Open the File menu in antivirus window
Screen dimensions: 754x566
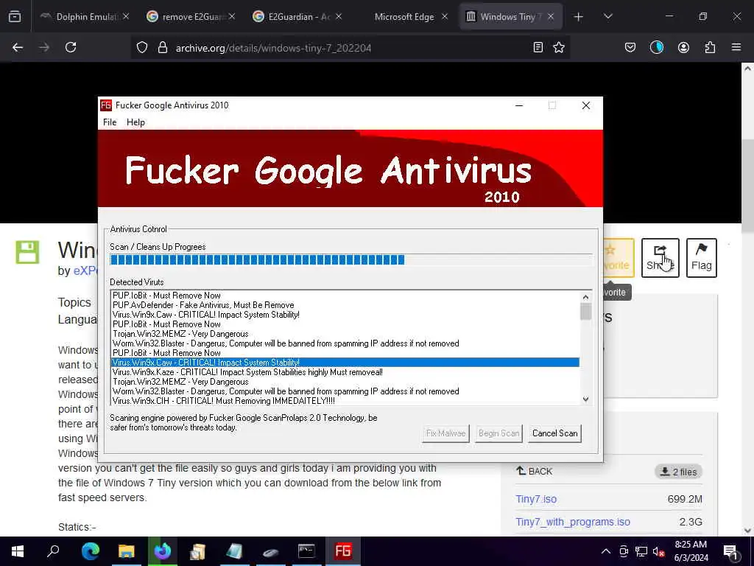click(110, 122)
